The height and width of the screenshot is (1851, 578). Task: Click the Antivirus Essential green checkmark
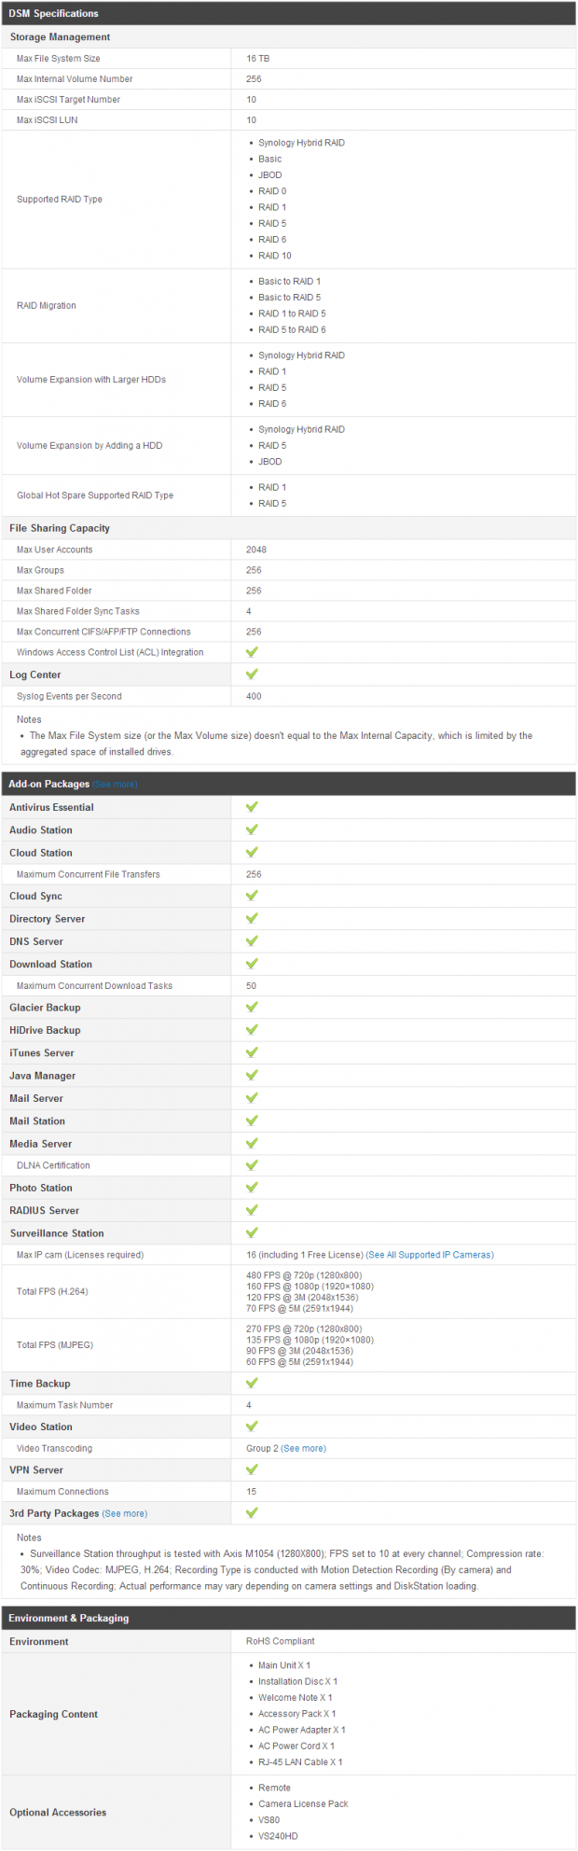coord(252,807)
